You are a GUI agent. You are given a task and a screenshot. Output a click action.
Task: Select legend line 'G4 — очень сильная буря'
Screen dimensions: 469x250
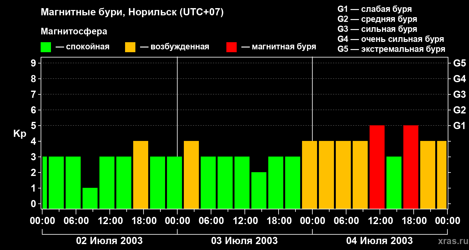coord(391,39)
